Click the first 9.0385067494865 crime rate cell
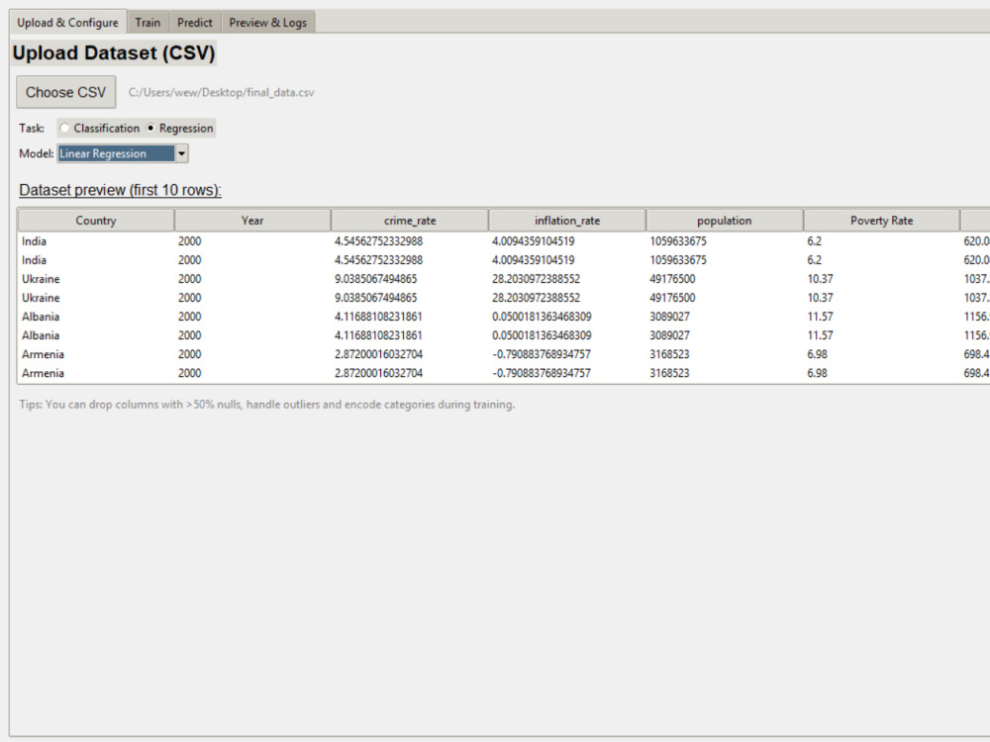990x742 pixels. point(375,279)
